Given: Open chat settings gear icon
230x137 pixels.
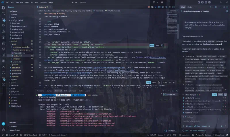Looking at the screenshot, I should tap(216, 7).
